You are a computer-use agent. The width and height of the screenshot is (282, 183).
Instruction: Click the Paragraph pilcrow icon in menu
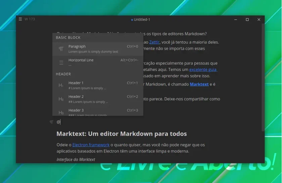pos(61,49)
